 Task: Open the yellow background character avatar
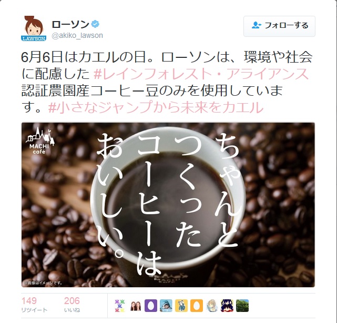(x=181, y=306)
